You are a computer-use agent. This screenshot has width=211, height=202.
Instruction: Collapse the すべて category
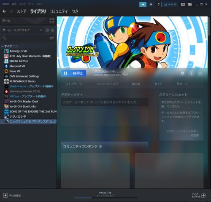[2, 46]
